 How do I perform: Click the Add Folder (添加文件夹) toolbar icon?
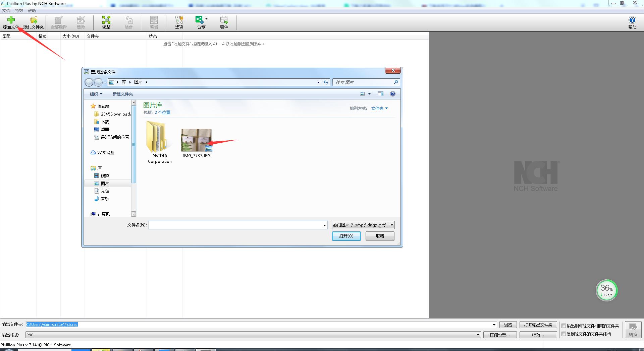pos(33,22)
